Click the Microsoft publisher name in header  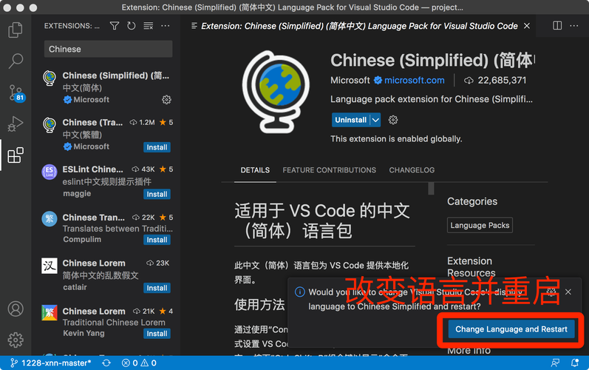350,80
